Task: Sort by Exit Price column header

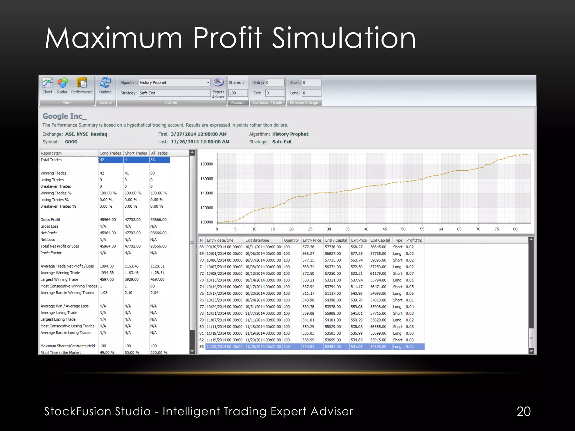Action: click(x=359, y=240)
